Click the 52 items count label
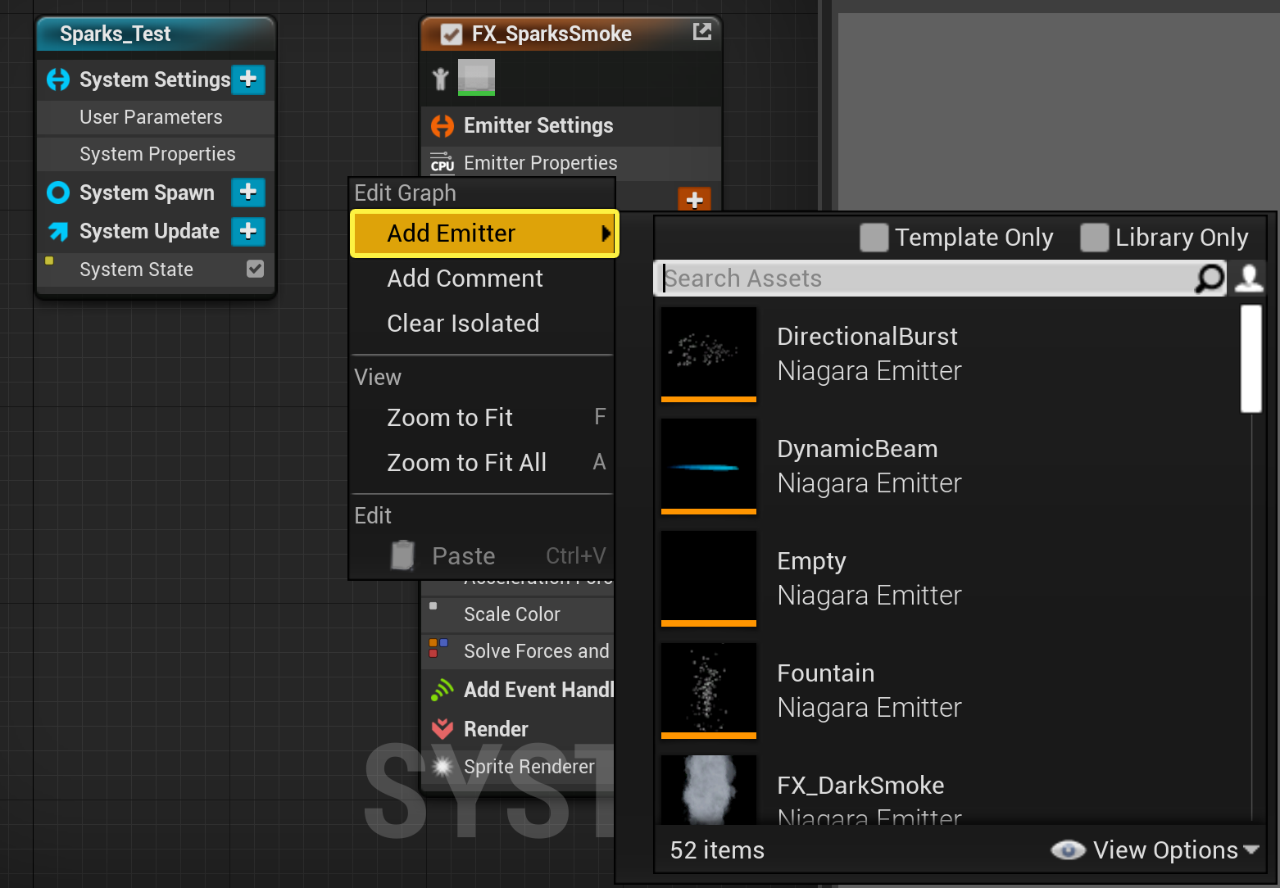Viewport: 1280px width, 888px height. [717, 850]
